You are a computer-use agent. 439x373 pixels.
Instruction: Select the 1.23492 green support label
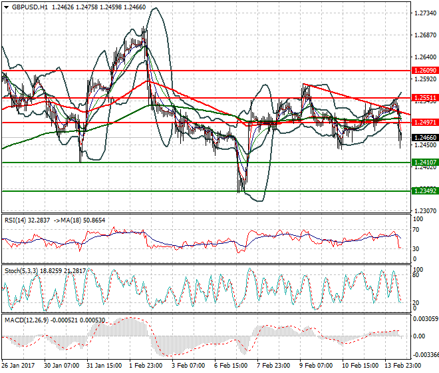pyautogui.click(x=425, y=191)
